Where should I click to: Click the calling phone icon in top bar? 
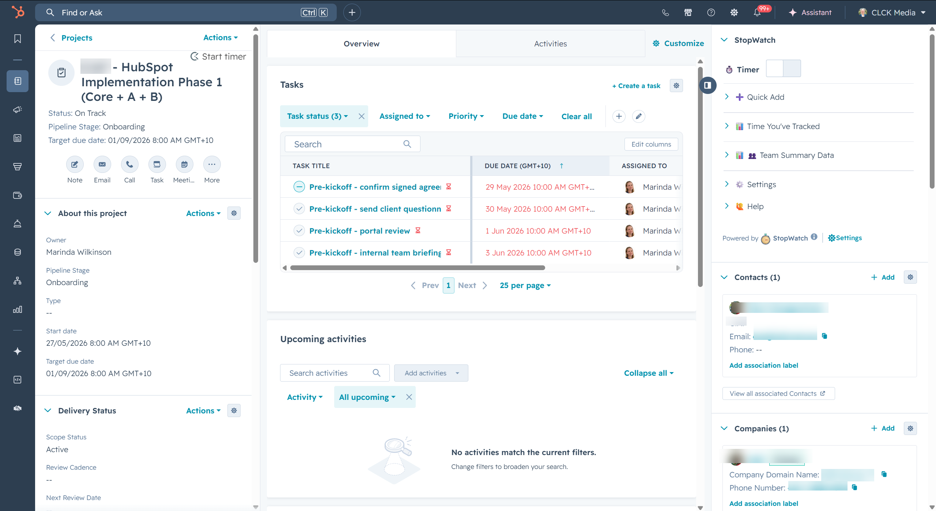(665, 12)
